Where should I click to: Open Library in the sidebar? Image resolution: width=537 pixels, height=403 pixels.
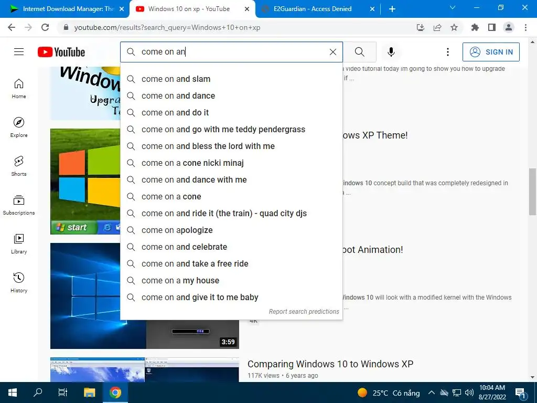[x=19, y=243]
